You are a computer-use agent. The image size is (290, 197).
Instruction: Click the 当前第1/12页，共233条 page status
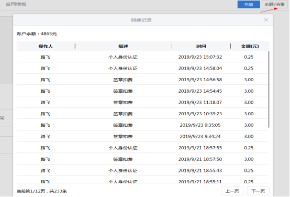[42, 191]
